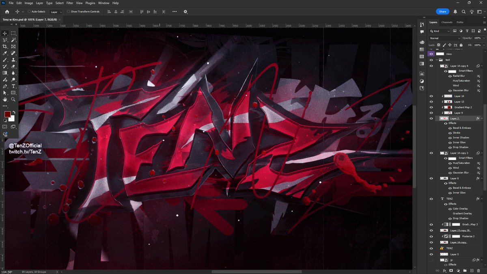Screen dimensions: 487x274
Task: Collapse Layer 7 effects list
Action: (x=483, y=118)
